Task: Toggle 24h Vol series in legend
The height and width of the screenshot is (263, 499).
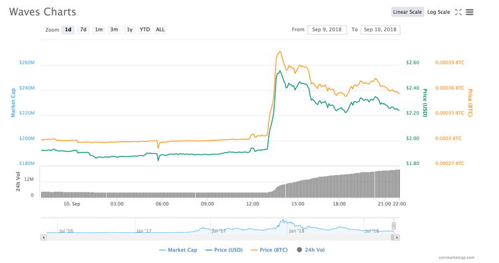Action: (x=311, y=250)
